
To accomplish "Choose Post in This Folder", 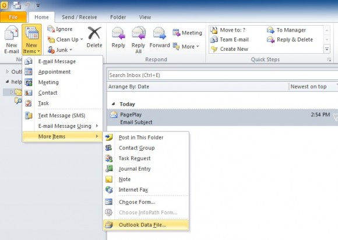I will [x=146, y=137].
